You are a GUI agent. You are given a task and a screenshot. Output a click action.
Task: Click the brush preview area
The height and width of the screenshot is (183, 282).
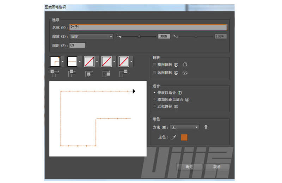[x=98, y=118]
